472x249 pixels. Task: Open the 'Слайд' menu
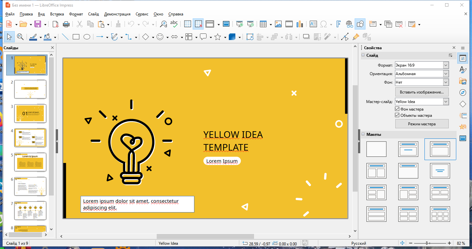pyautogui.click(x=93, y=14)
